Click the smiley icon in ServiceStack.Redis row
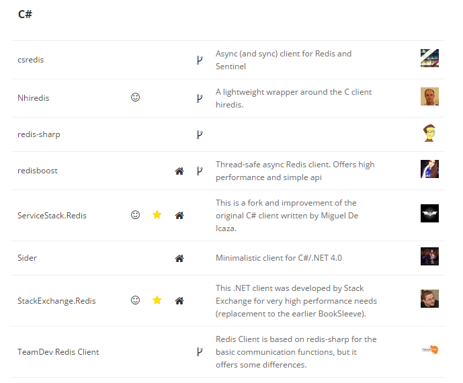Image resolution: width=463 pixels, height=383 pixels. point(135,214)
